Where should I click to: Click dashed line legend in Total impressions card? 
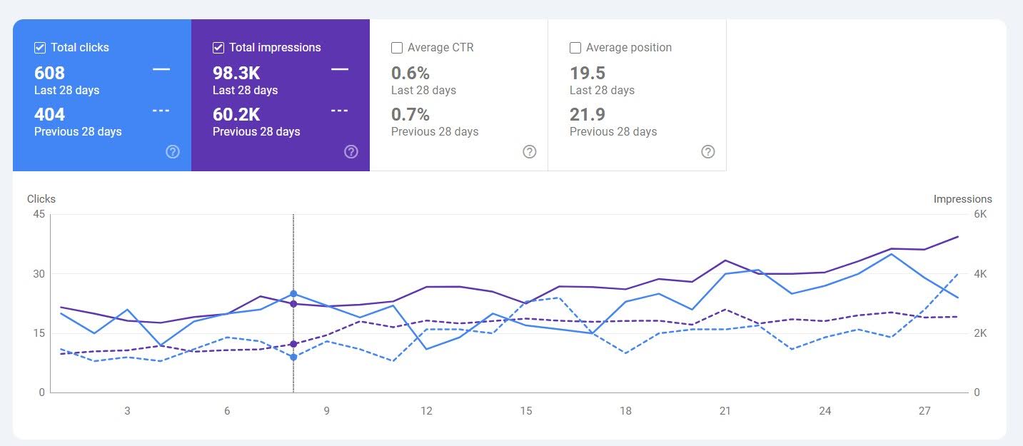(x=340, y=111)
